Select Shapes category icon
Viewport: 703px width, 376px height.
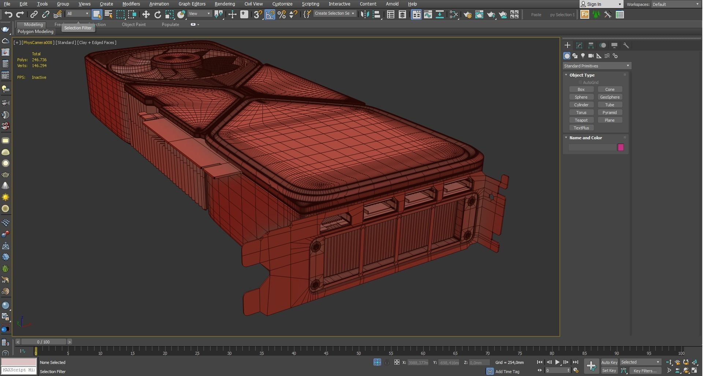pyautogui.click(x=575, y=56)
